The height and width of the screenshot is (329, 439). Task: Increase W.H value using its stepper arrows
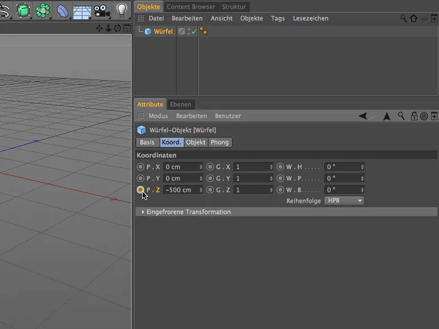[362, 166]
